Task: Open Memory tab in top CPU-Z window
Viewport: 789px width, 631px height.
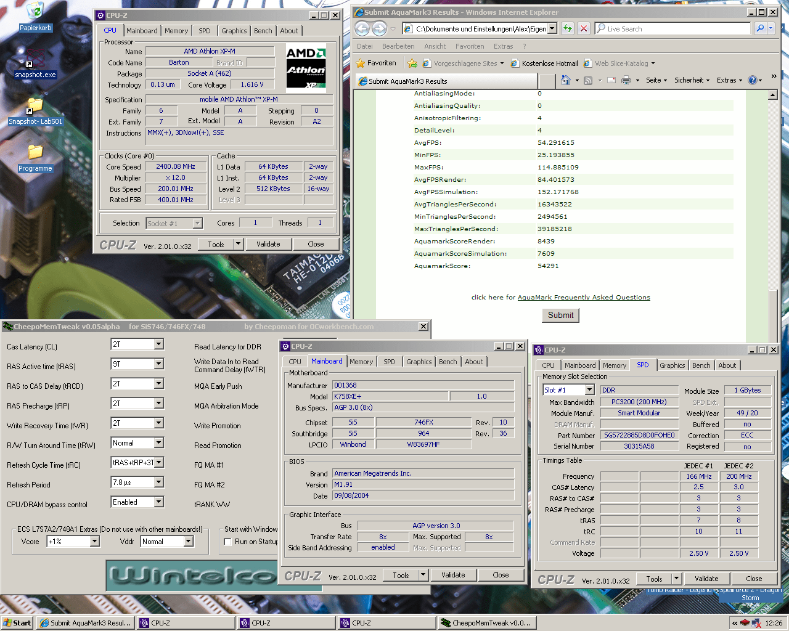Action: (176, 31)
